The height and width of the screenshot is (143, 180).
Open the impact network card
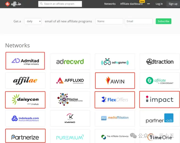point(159,99)
